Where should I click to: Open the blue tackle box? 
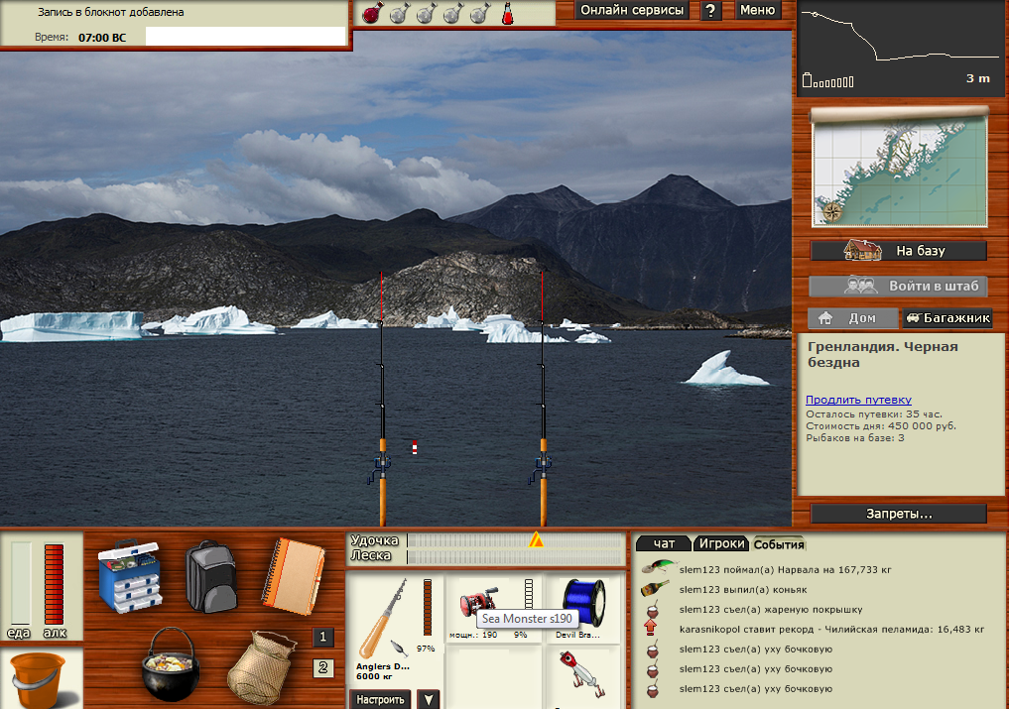coord(129,577)
